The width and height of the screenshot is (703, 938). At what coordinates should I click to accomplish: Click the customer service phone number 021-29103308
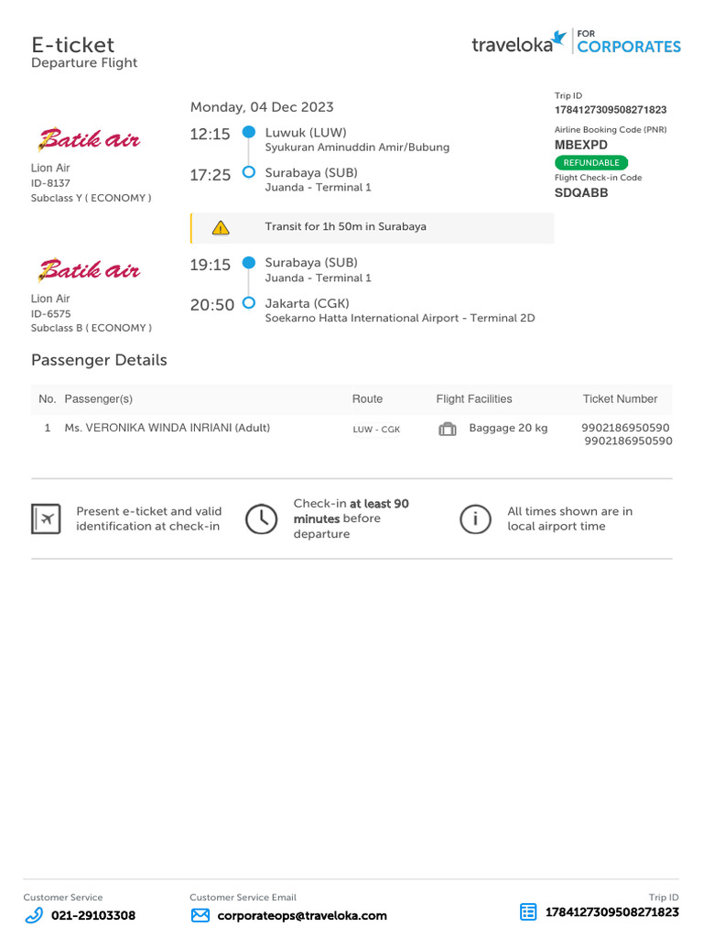pyautogui.click(x=93, y=915)
